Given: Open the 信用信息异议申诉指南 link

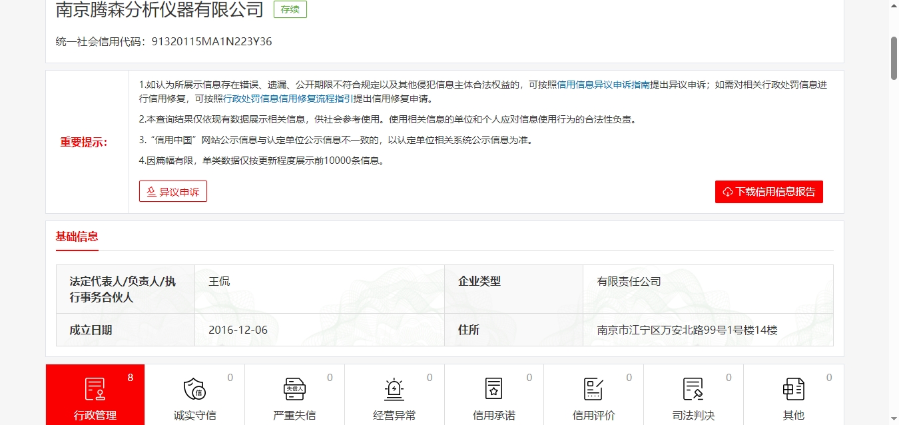Looking at the screenshot, I should pyautogui.click(x=603, y=85).
